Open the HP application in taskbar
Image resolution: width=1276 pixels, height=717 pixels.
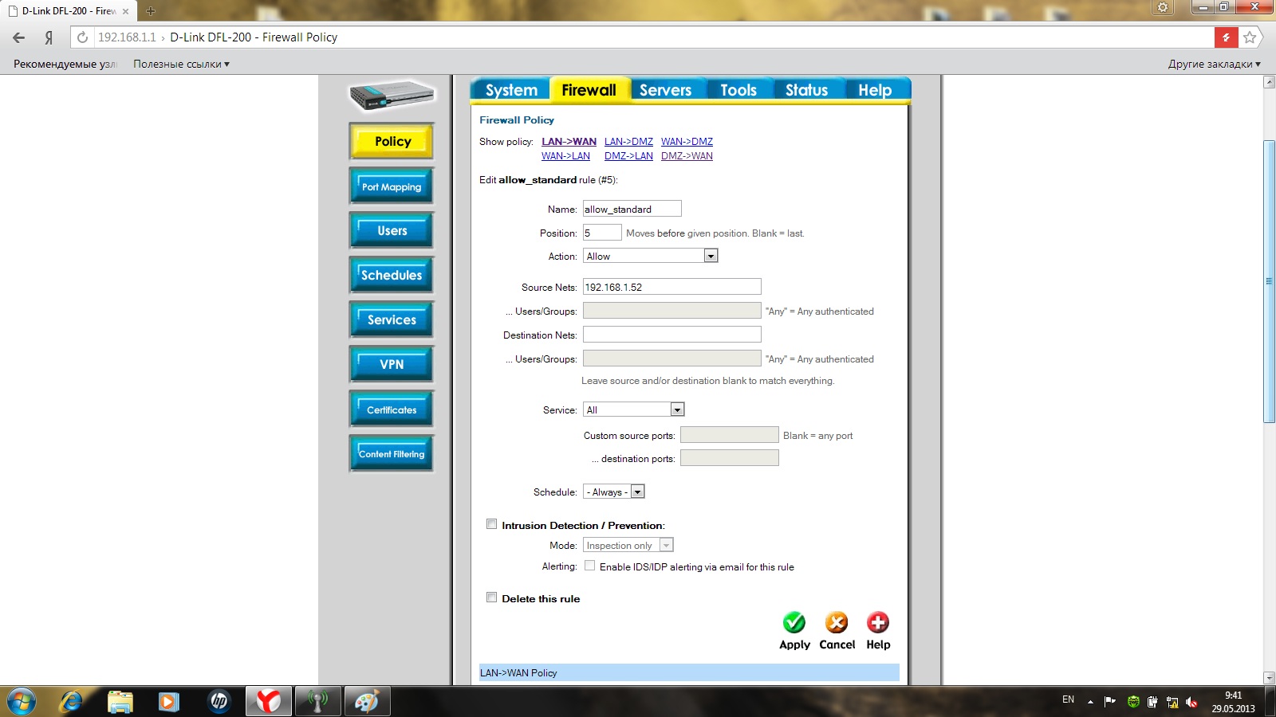219,701
